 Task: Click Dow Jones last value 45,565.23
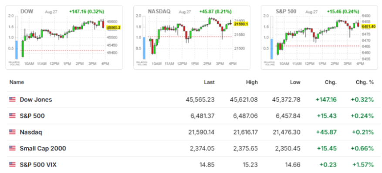click(x=200, y=100)
